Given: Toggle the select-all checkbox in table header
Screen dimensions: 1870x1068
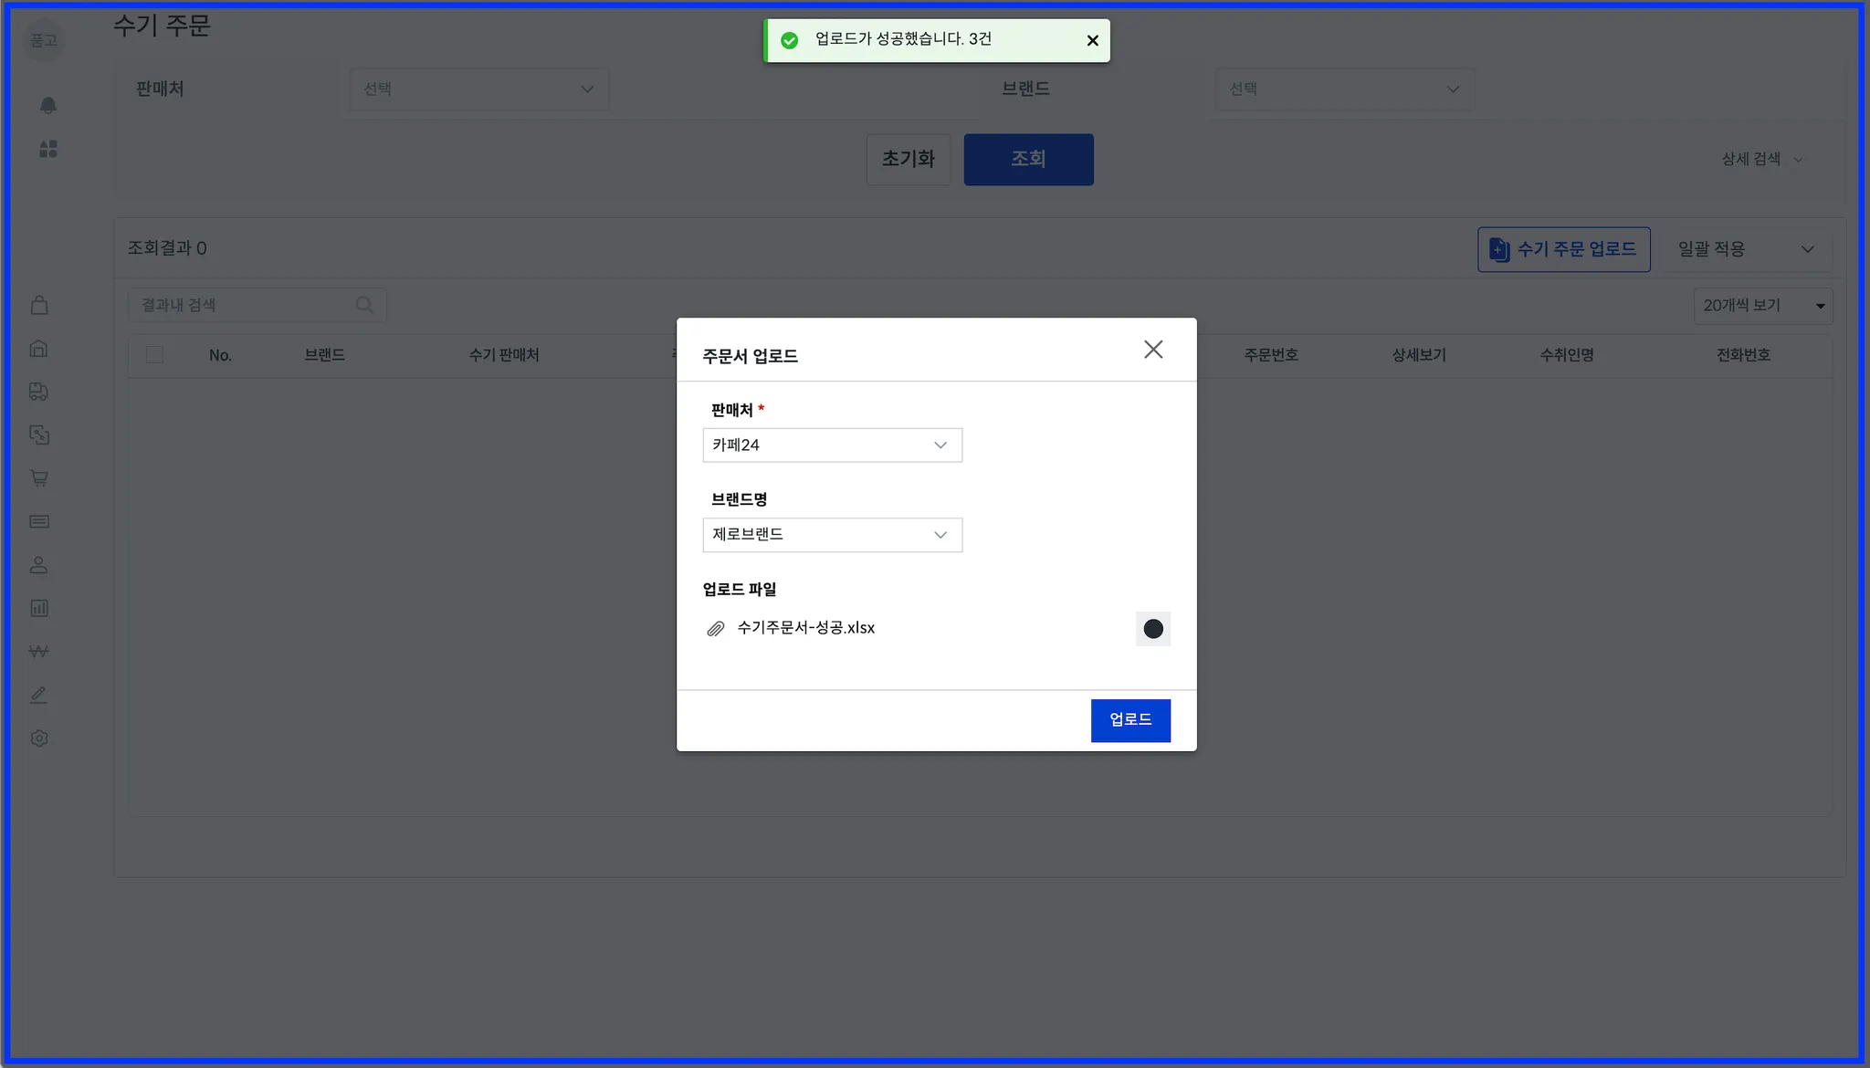Looking at the screenshot, I should click(154, 355).
